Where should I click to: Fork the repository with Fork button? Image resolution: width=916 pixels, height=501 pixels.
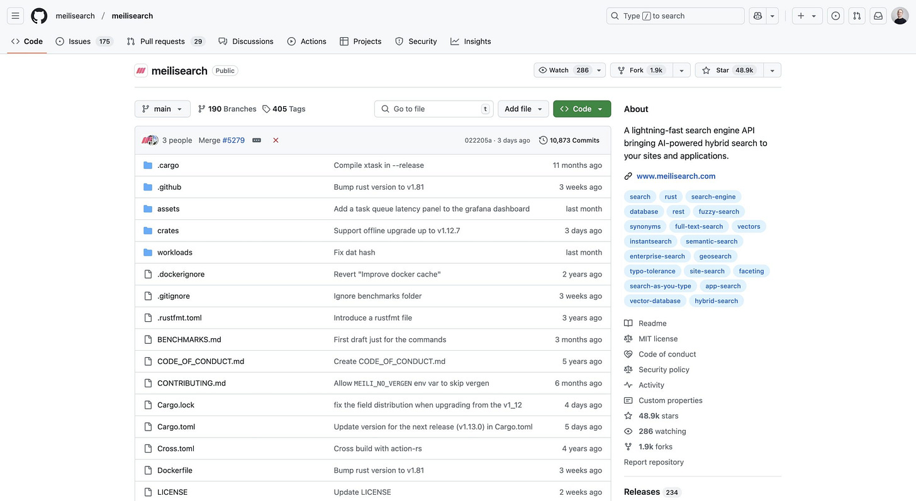click(642, 70)
